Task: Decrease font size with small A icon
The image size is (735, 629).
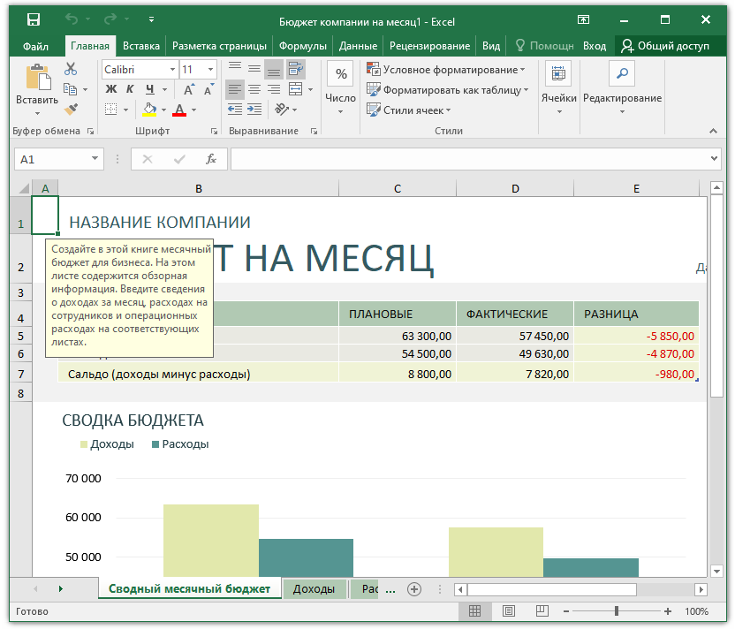Action: [x=208, y=89]
